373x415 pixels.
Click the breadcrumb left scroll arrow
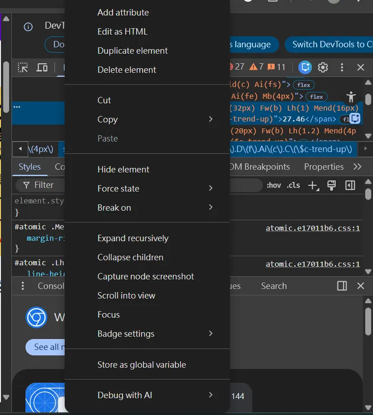tap(20, 149)
